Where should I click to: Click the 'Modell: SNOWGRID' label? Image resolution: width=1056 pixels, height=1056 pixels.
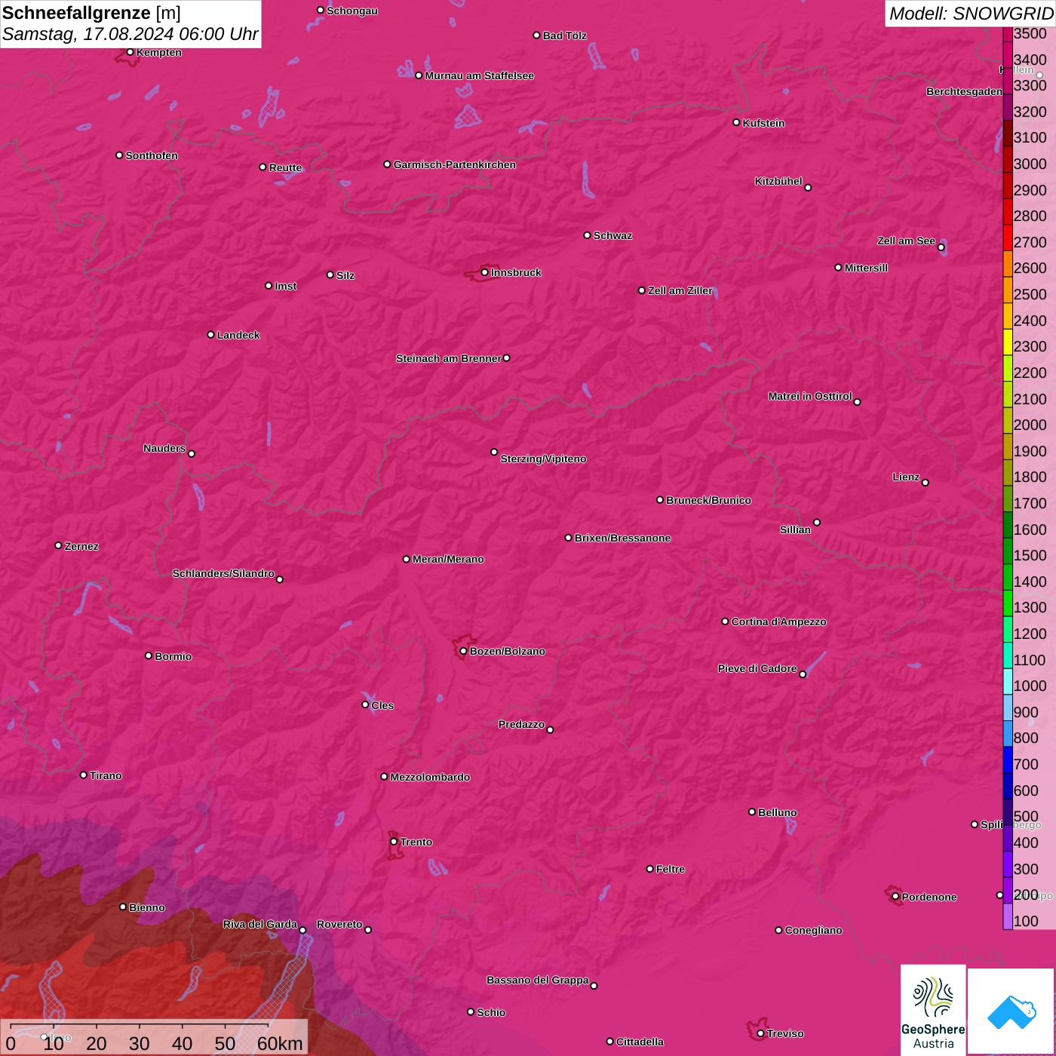971,13
